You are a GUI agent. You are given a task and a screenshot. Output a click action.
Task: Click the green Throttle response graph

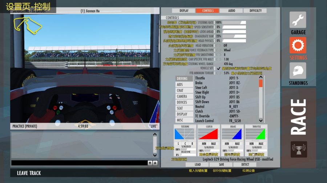click(255, 134)
